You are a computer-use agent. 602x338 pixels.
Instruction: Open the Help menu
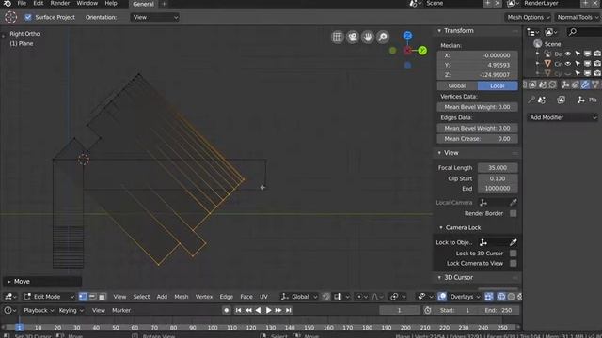pyautogui.click(x=111, y=3)
